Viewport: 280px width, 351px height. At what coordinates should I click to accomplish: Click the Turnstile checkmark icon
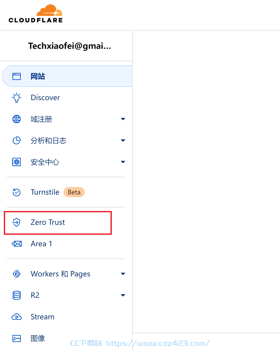[x=17, y=192]
